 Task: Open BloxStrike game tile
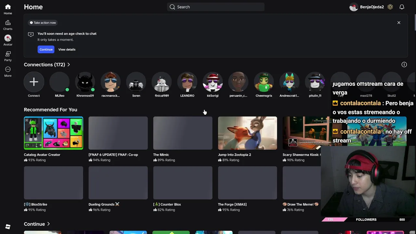(x=53, y=183)
